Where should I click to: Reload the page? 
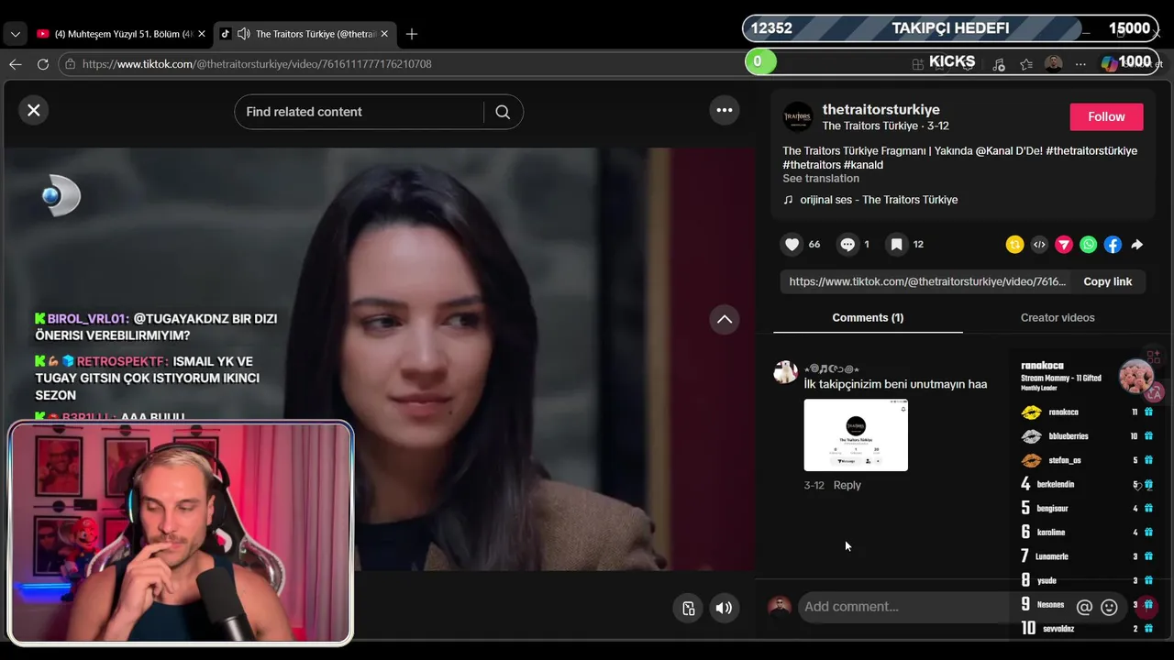[42, 64]
